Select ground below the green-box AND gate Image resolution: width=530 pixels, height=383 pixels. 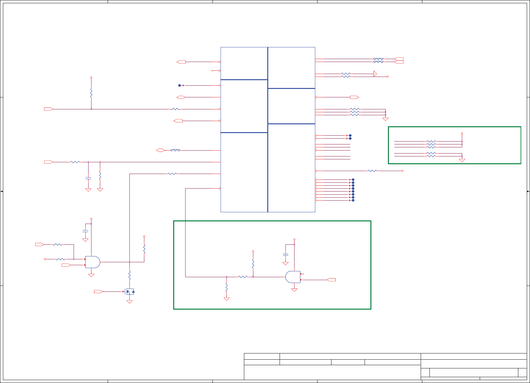[x=294, y=290]
